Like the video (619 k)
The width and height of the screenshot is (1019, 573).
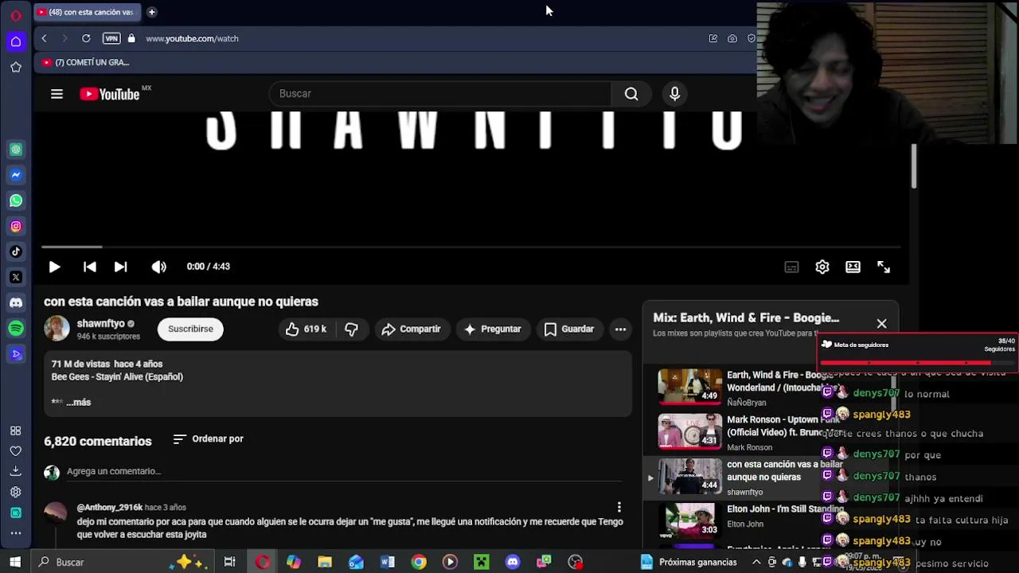[x=306, y=329]
